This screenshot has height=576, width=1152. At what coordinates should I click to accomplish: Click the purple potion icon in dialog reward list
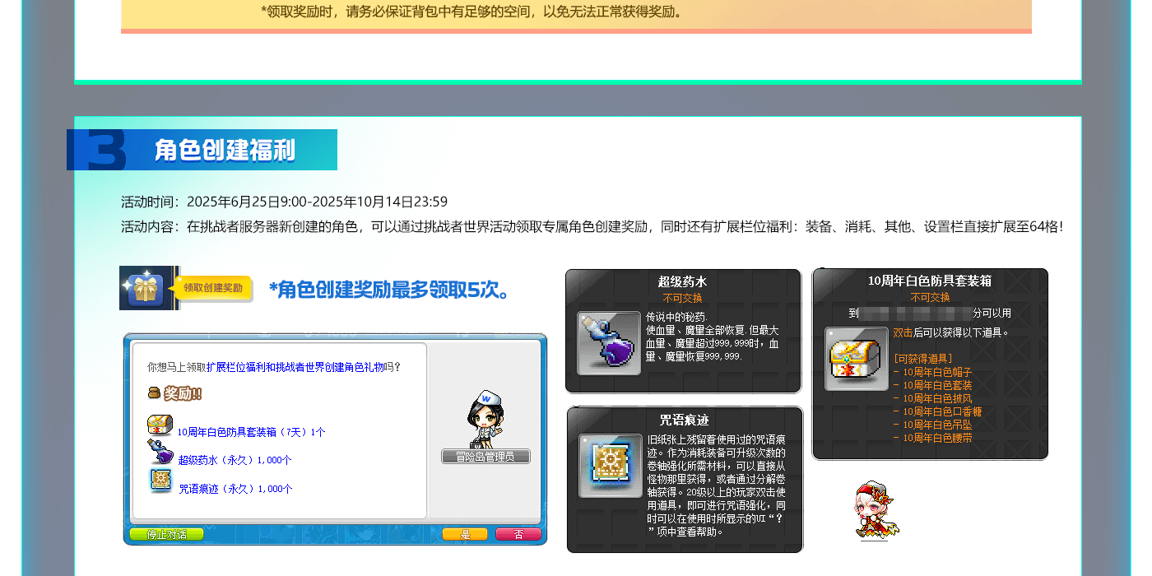(160, 452)
